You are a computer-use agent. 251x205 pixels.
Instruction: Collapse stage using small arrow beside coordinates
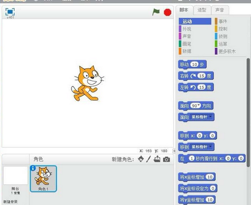click(x=174, y=151)
